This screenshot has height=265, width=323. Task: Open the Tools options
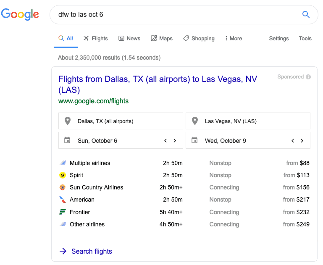305,39
